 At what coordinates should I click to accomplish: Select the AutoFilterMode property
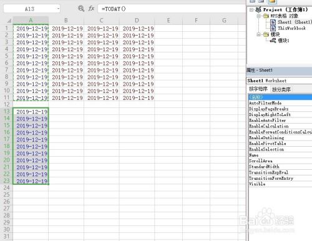point(280,103)
